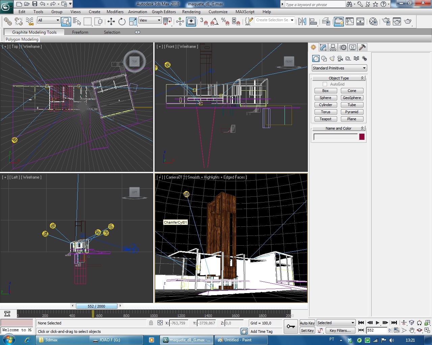Open the Material Editor

pyautogui.click(x=373, y=22)
